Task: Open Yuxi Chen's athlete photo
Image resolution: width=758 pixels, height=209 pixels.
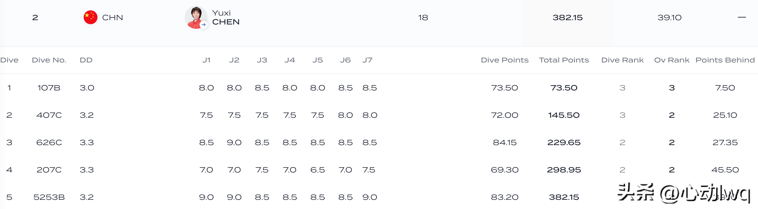Action: 195,17
